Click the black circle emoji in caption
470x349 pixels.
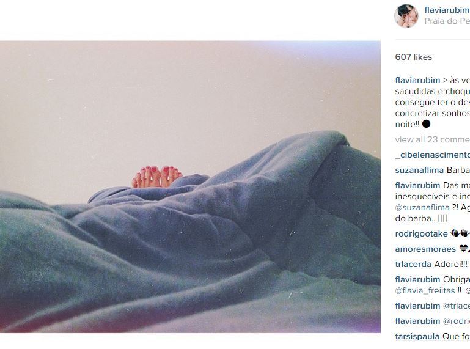[x=426, y=124]
